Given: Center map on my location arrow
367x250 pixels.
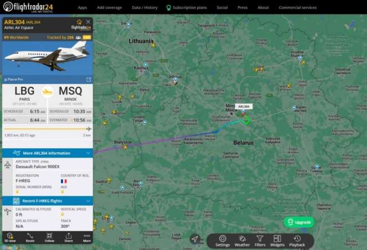Looking at the screenshot, I should (195, 239).
